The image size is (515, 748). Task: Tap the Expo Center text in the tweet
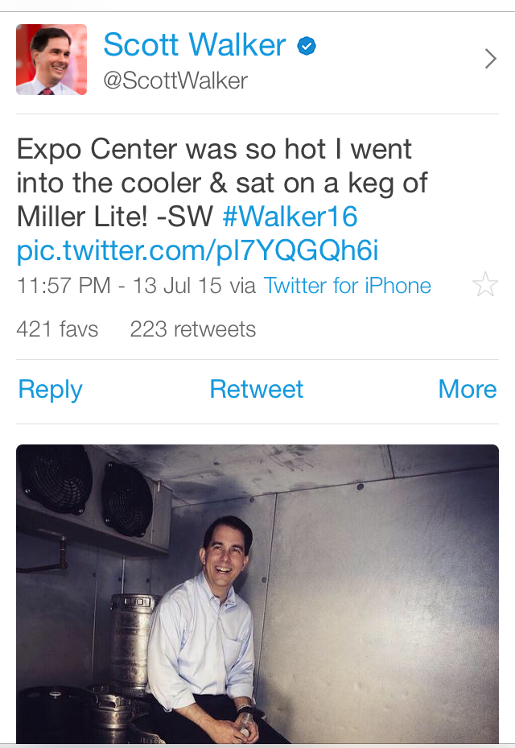tap(97, 150)
